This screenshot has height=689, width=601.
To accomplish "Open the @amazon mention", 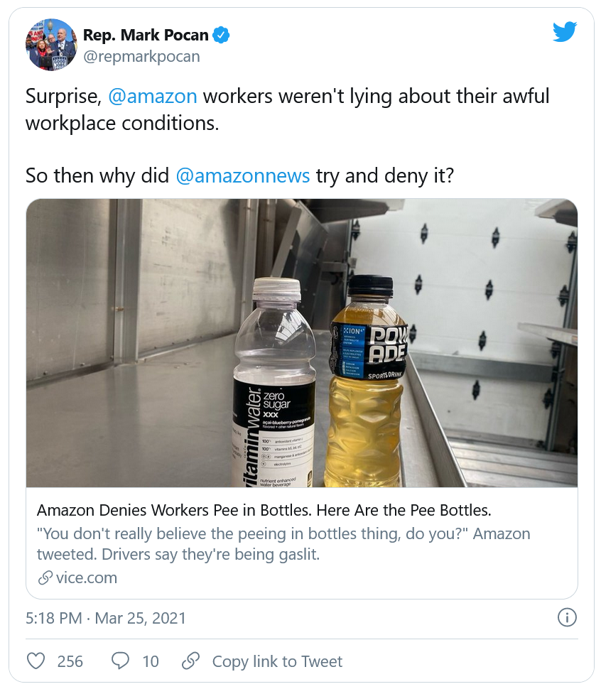I will point(152,96).
